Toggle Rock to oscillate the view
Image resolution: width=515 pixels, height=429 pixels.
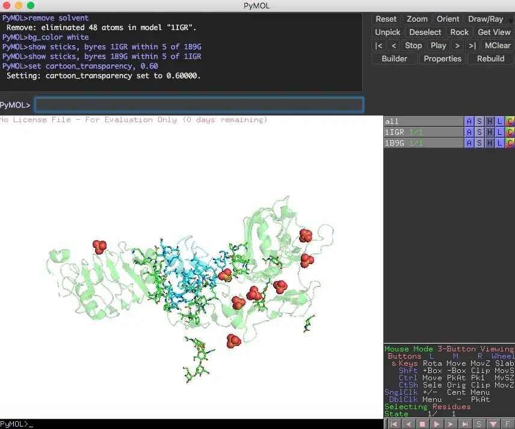tap(460, 32)
